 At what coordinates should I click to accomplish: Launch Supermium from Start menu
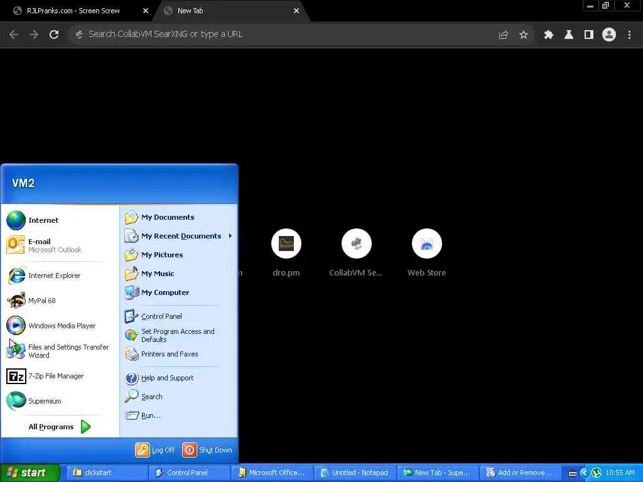60,401
